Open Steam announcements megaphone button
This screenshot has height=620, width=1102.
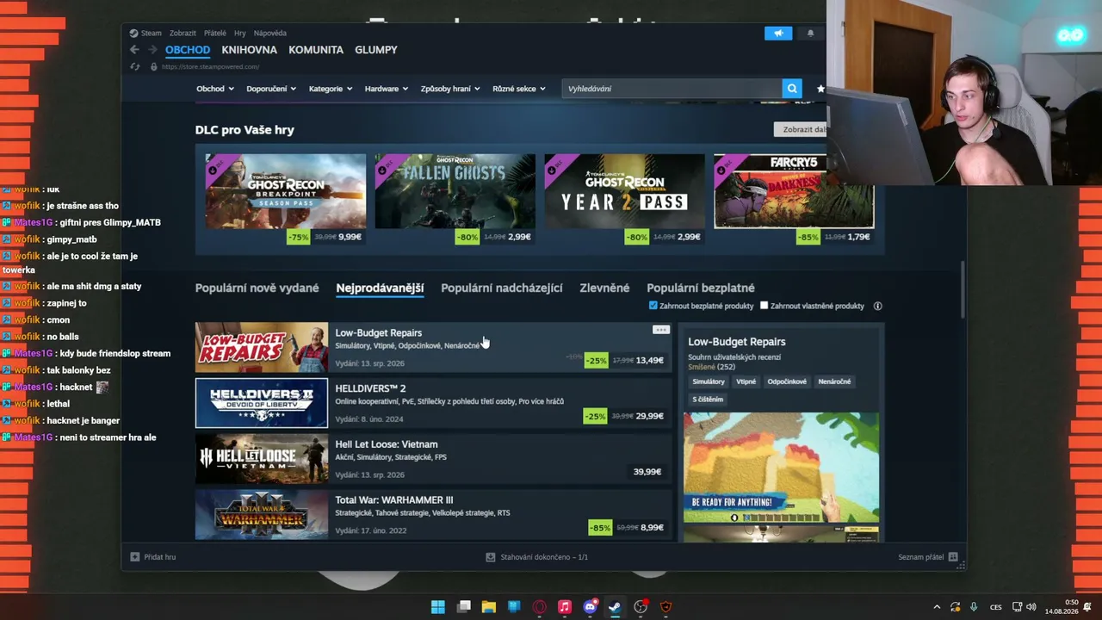[x=778, y=34]
